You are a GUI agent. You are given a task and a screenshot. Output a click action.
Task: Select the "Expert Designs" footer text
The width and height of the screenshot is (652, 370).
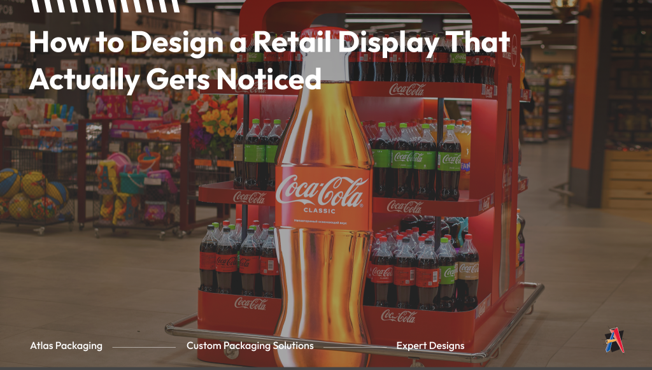(430, 346)
